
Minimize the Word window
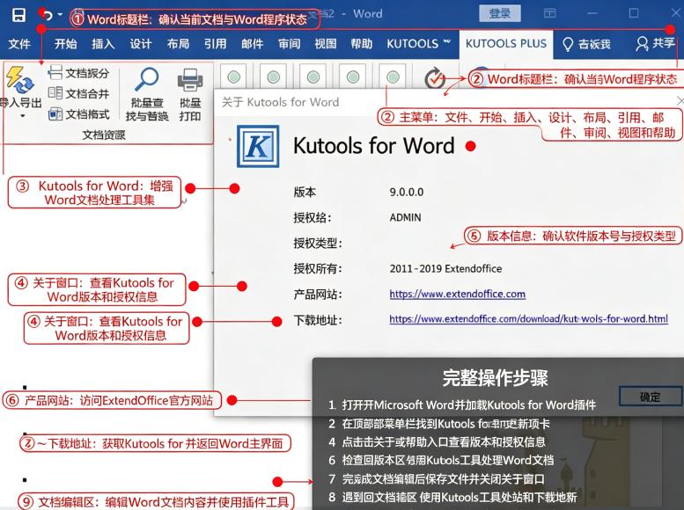tap(592, 13)
